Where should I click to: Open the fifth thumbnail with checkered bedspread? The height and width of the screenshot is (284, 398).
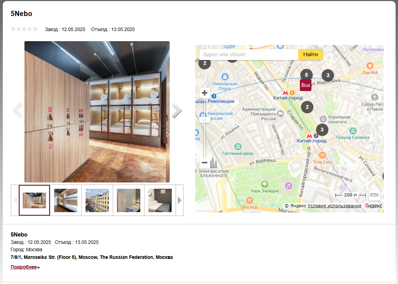coord(160,200)
